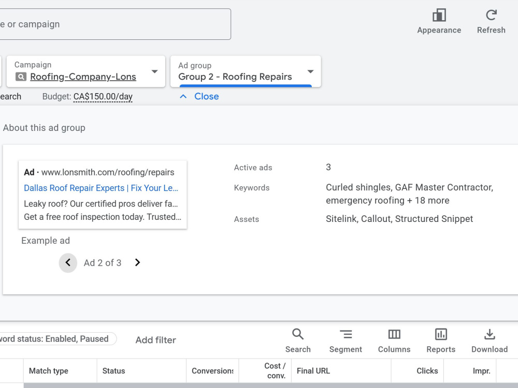Screen dimensions: 518x388
Task: Click the 'Sitelink, Callout, Structured Snippet' assets text
Action: pos(399,219)
